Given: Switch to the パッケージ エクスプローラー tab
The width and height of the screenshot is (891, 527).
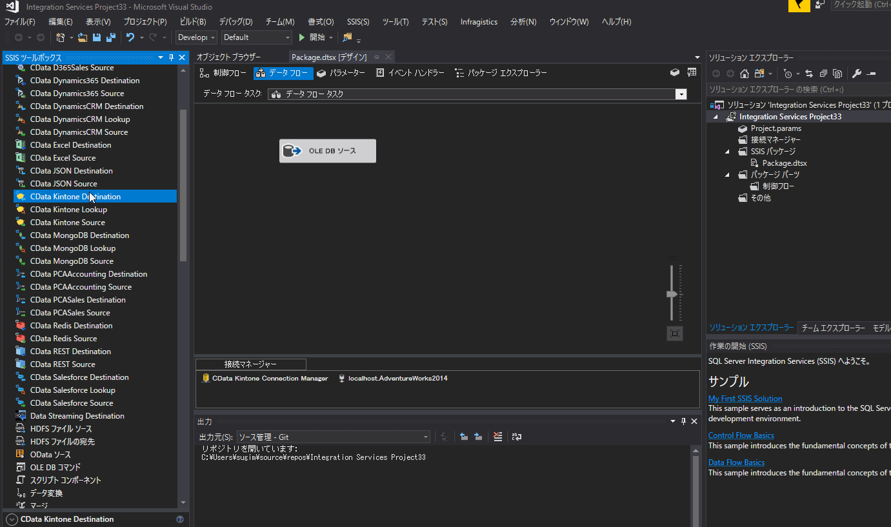Looking at the screenshot, I should [x=501, y=73].
